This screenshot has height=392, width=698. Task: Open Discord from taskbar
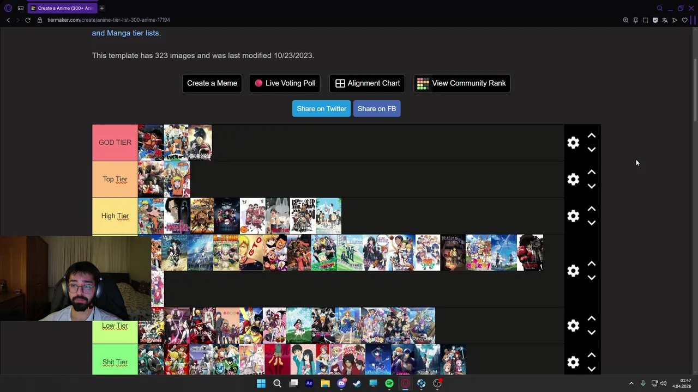341,383
